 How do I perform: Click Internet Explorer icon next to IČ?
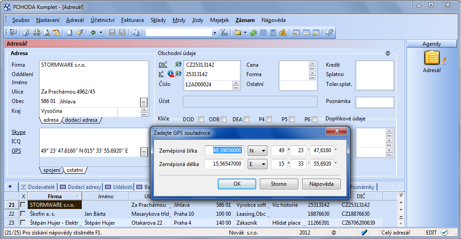pos(178,74)
